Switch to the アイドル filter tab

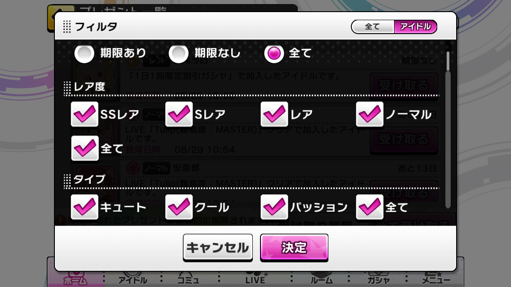coord(416,26)
